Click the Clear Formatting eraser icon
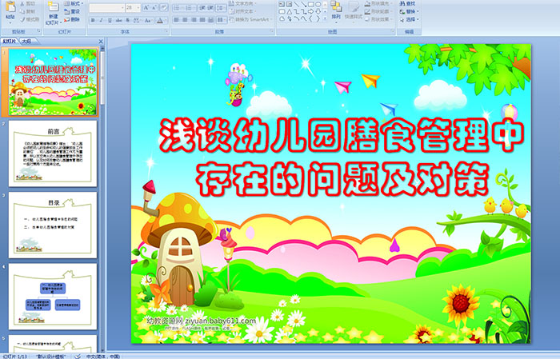560x359 pixels. 164,7
